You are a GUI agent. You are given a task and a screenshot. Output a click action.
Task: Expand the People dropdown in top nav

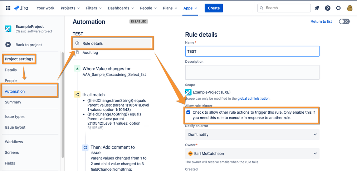pos(148,8)
